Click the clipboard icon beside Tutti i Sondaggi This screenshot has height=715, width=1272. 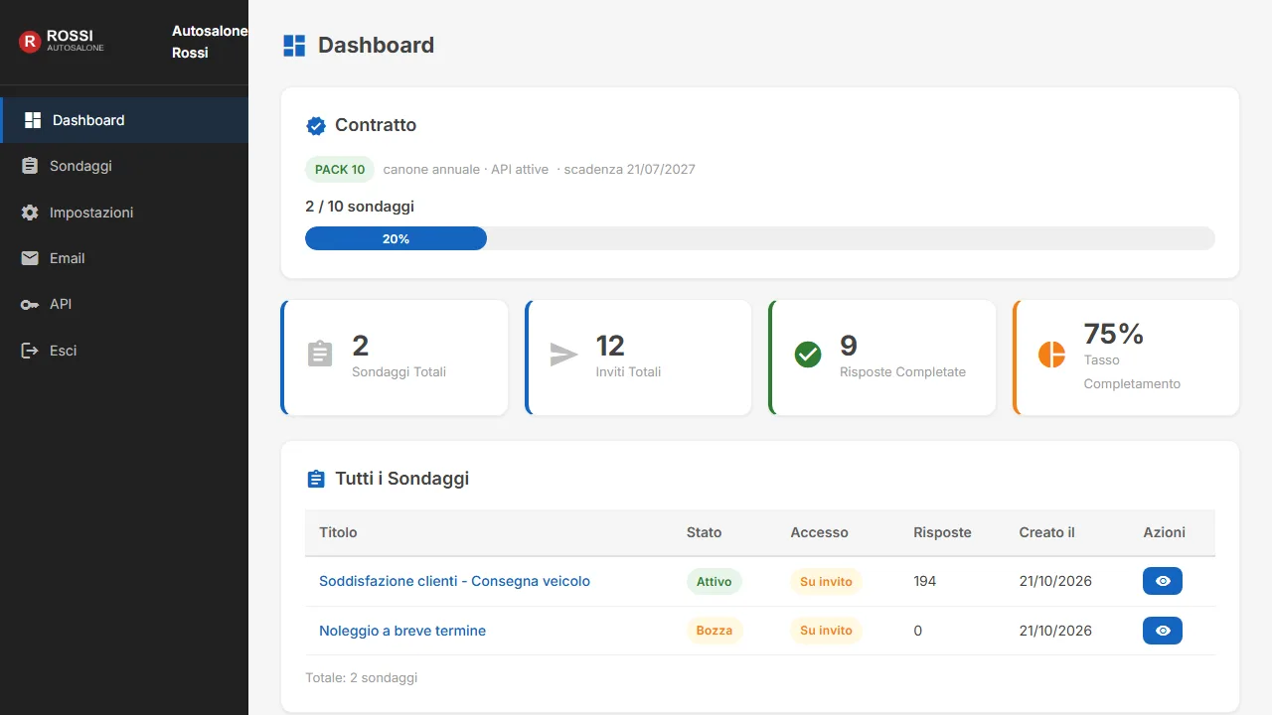(316, 479)
